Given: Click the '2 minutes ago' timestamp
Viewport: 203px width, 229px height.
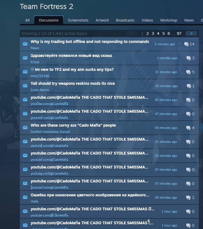Looking at the screenshot, I should [x=165, y=44].
